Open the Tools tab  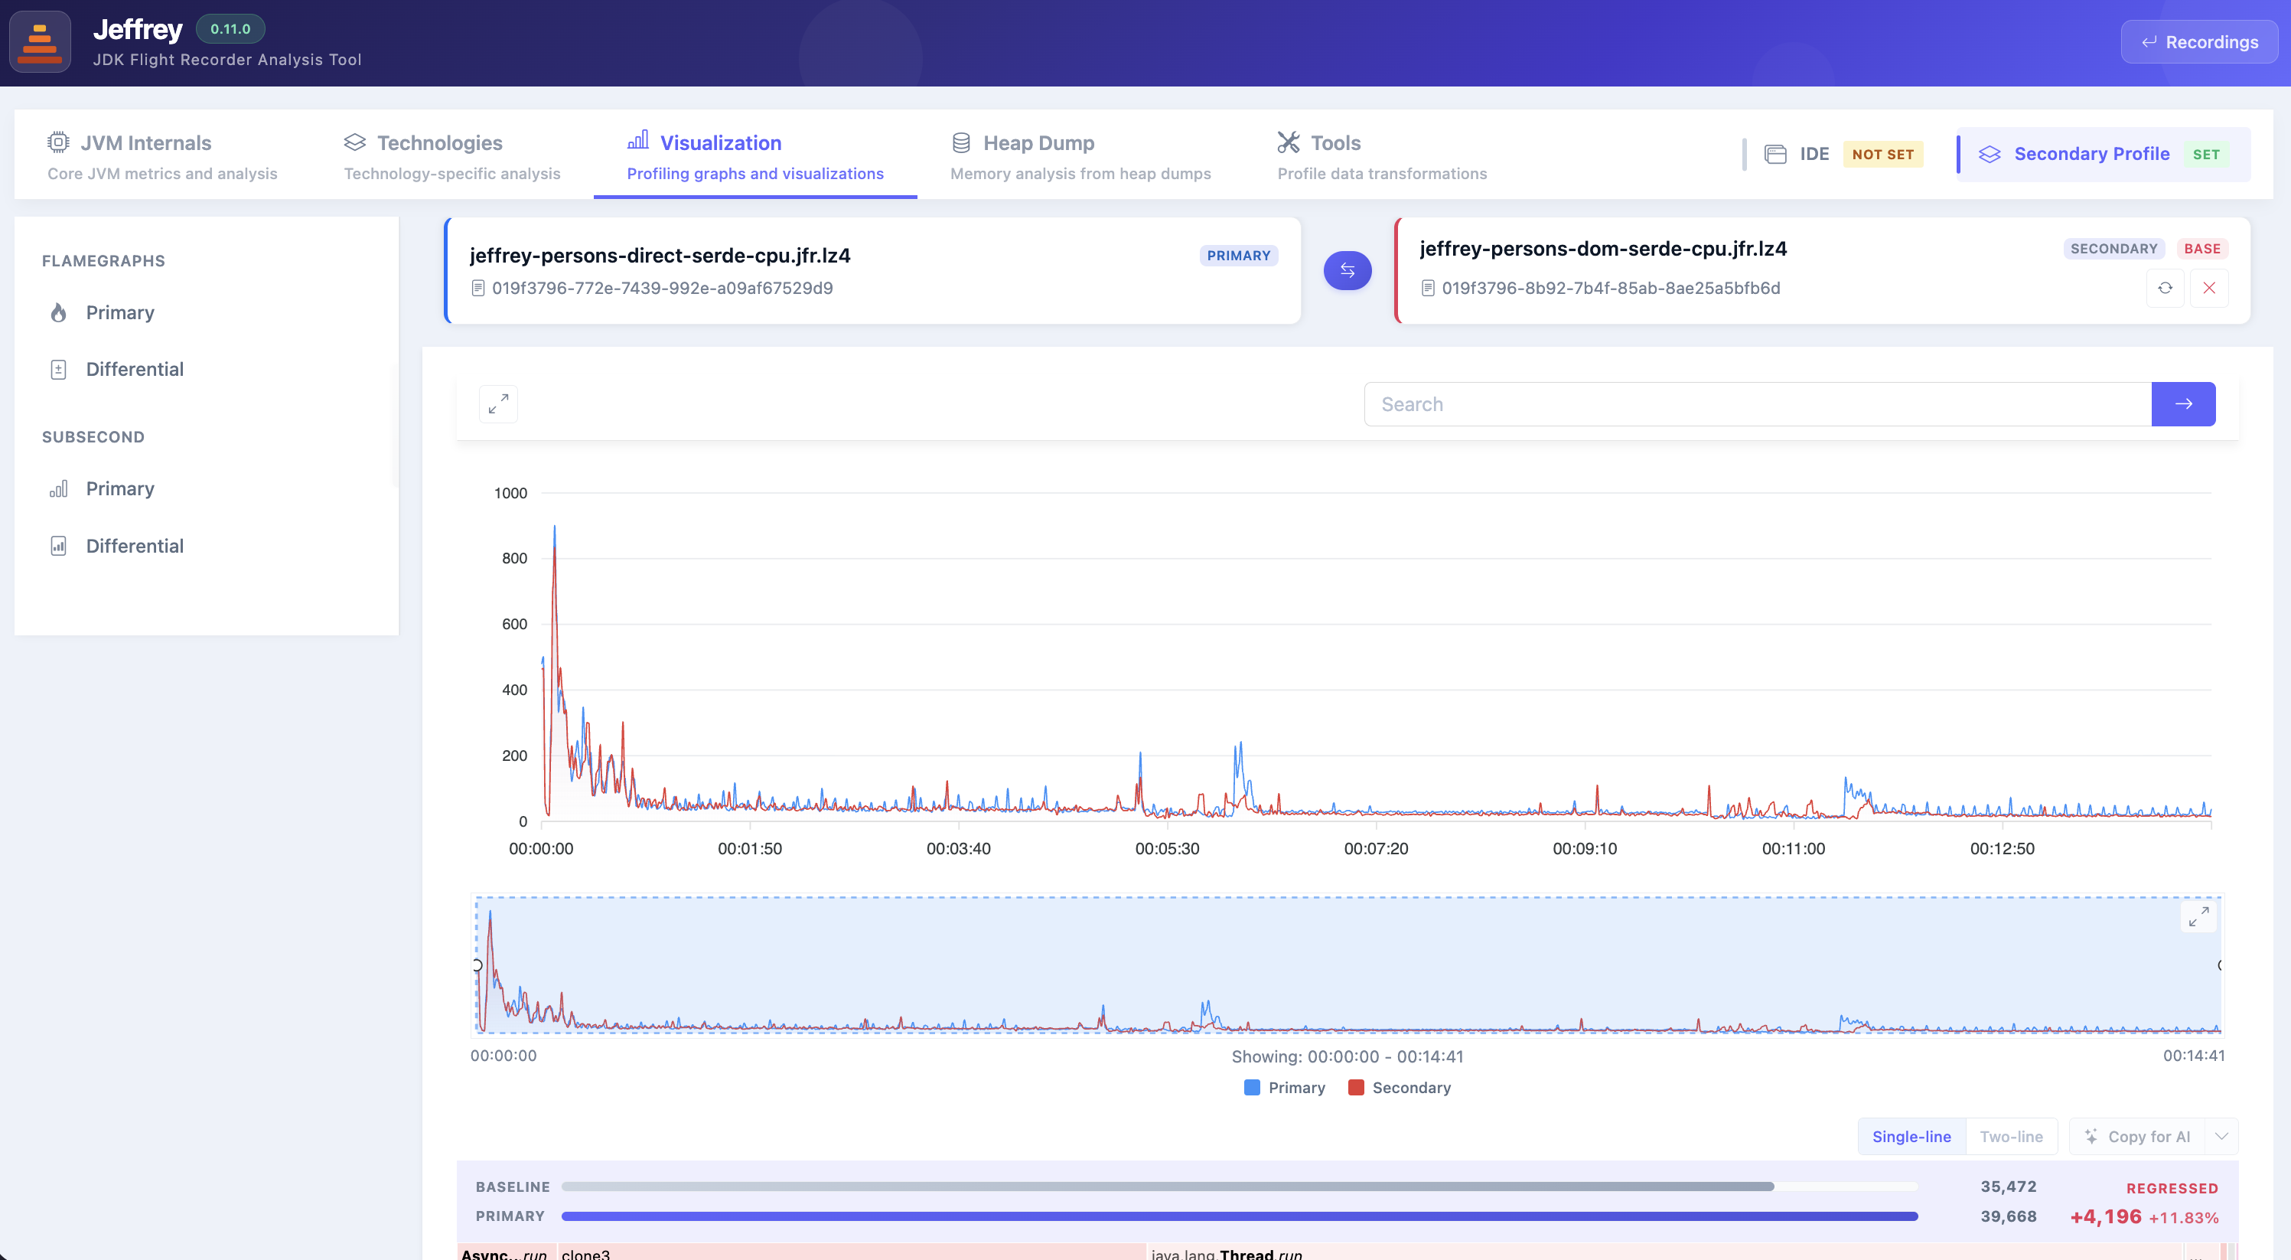point(1382,155)
